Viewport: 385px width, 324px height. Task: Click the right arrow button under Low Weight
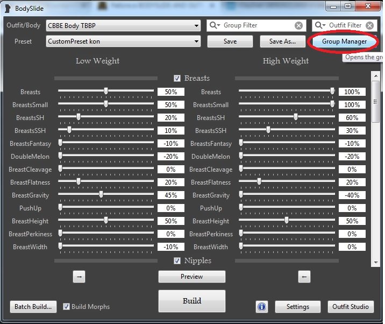pos(79,277)
